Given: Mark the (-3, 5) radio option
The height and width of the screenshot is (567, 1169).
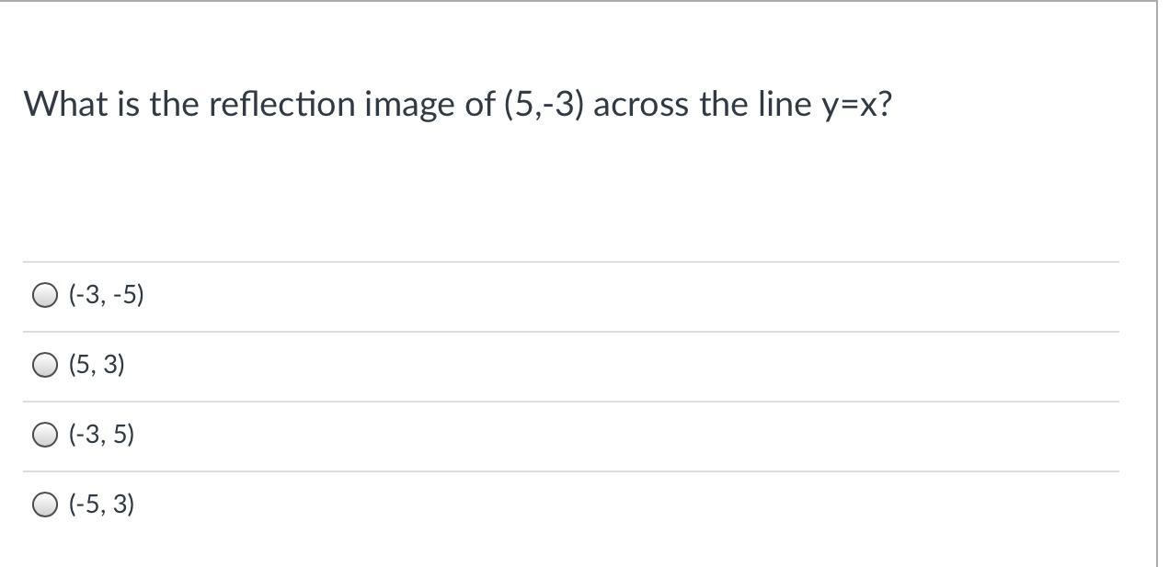Looking at the screenshot, I should pyautogui.click(x=44, y=435).
